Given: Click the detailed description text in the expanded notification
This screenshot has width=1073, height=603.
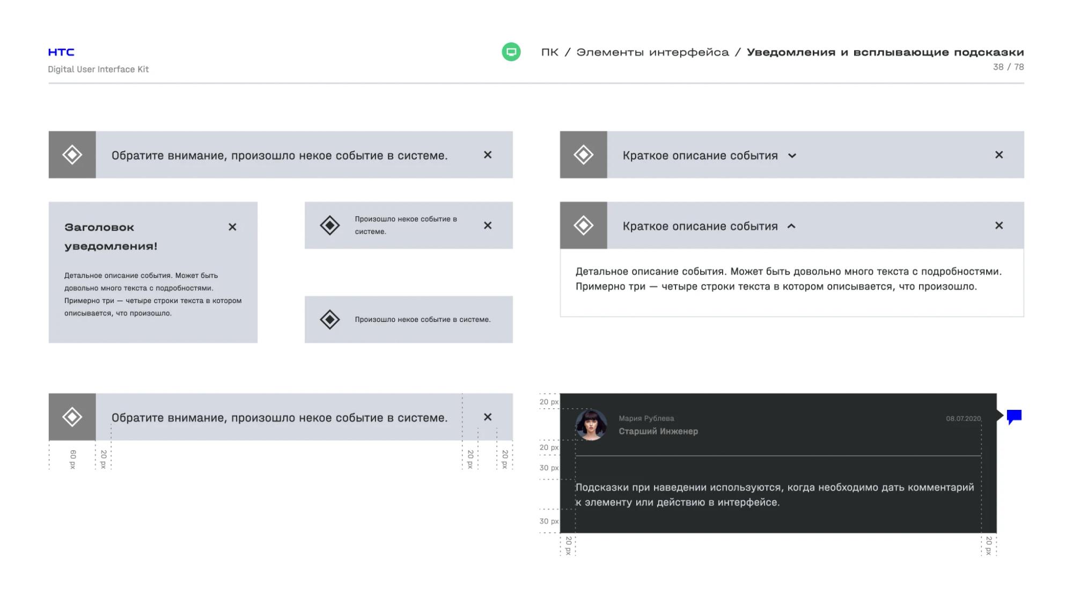Looking at the screenshot, I should point(789,279).
